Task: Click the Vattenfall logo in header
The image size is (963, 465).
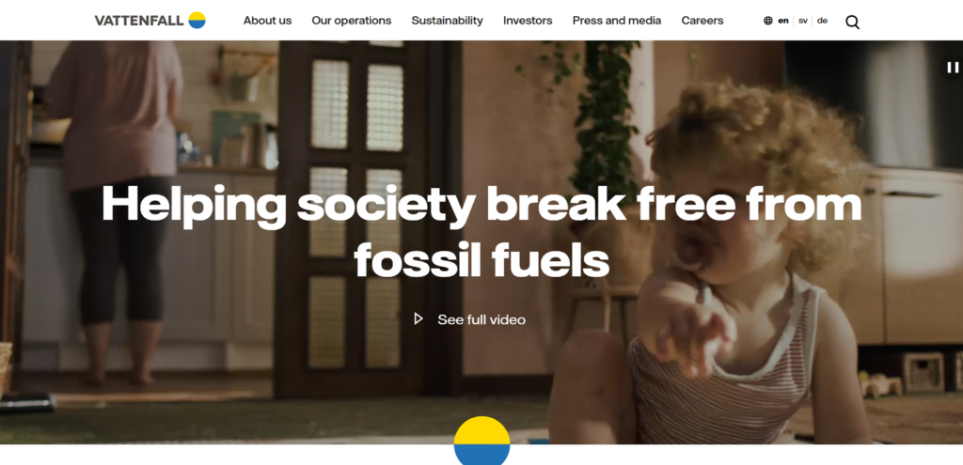Action: click(x=150, y=21)
